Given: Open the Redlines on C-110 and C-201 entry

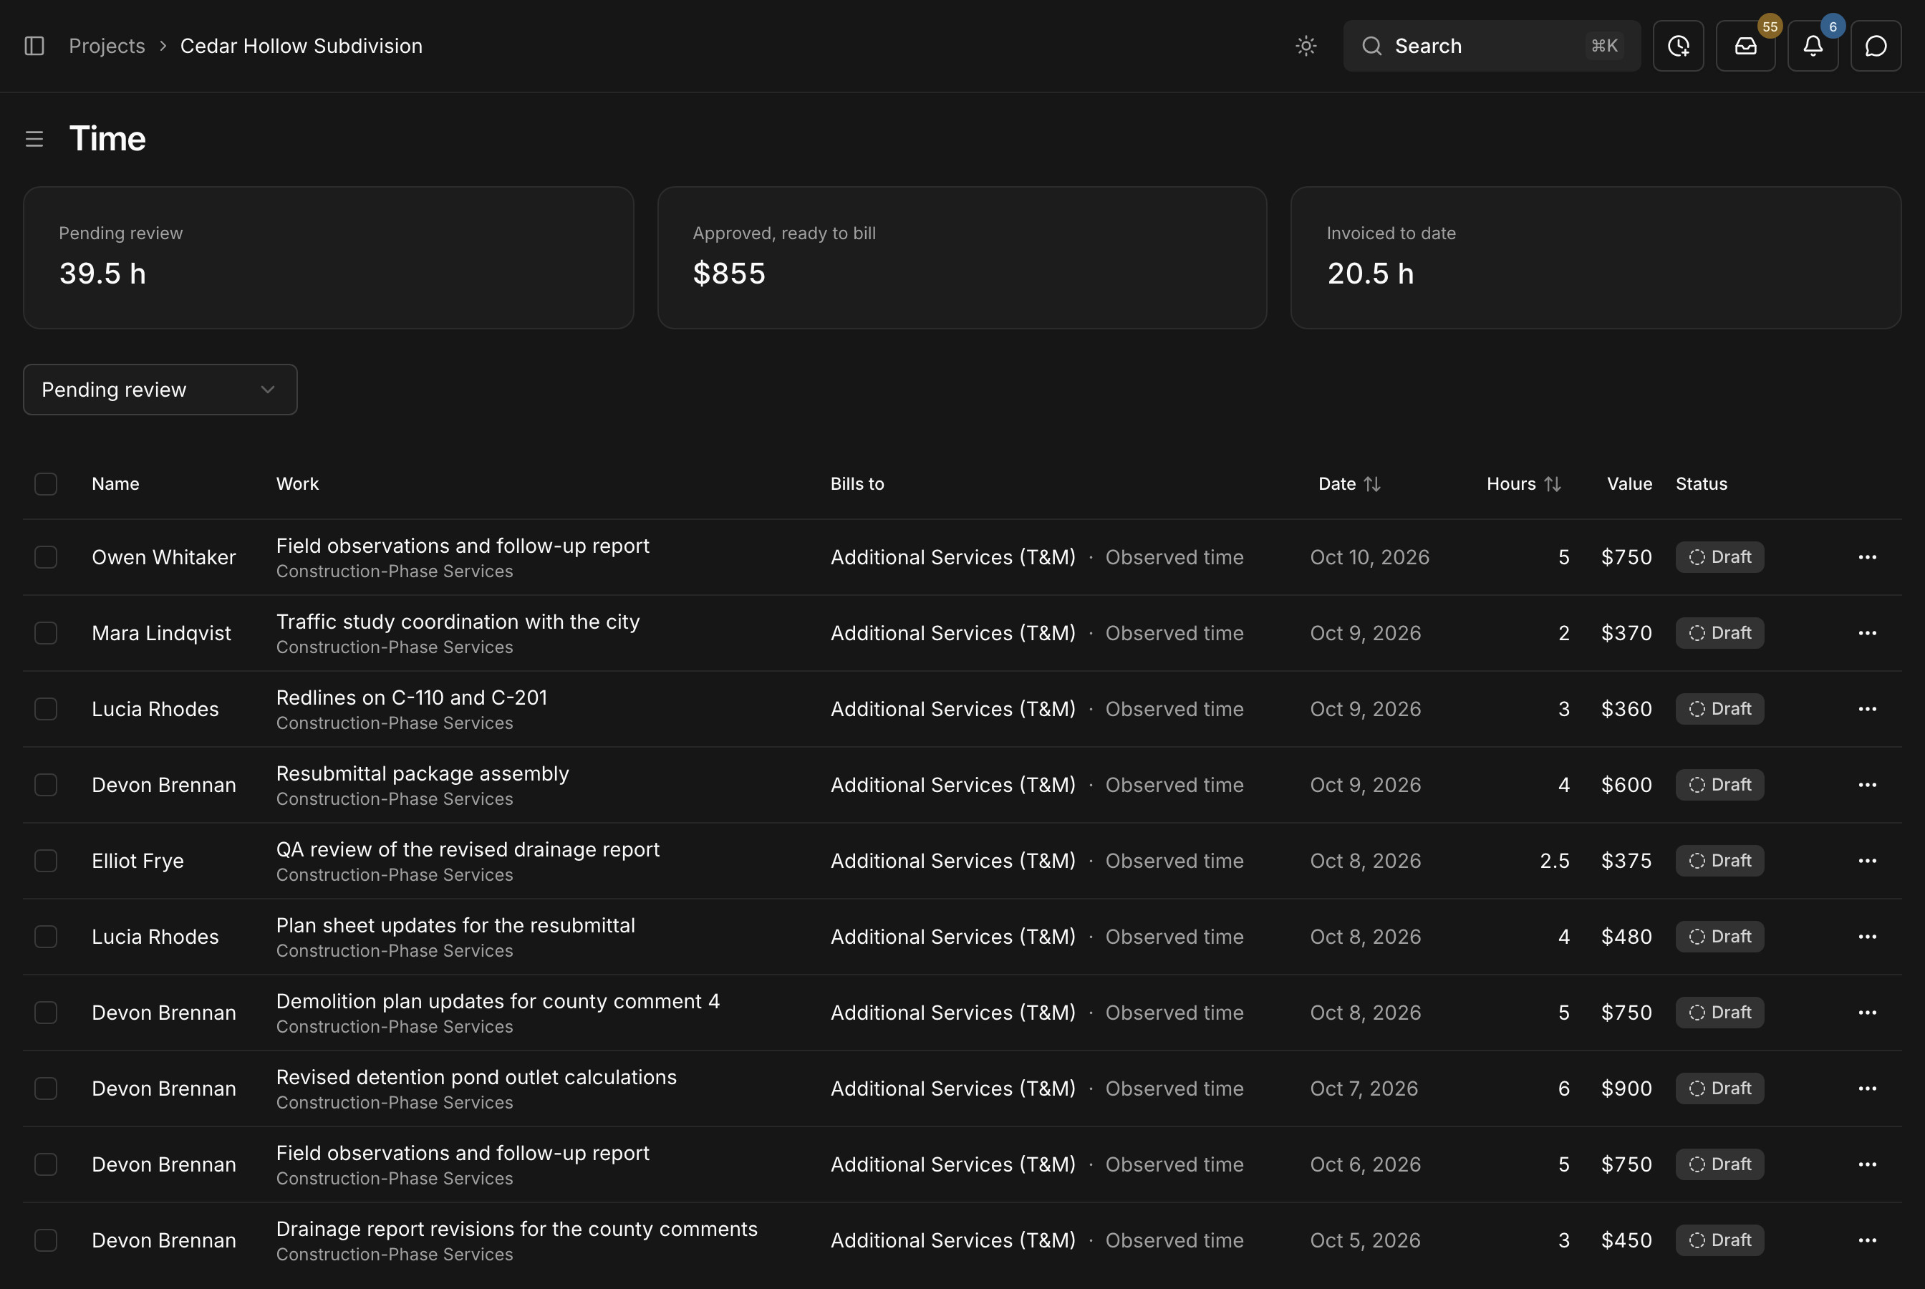Looking at the screenshot, I should (x=412, y=697).
